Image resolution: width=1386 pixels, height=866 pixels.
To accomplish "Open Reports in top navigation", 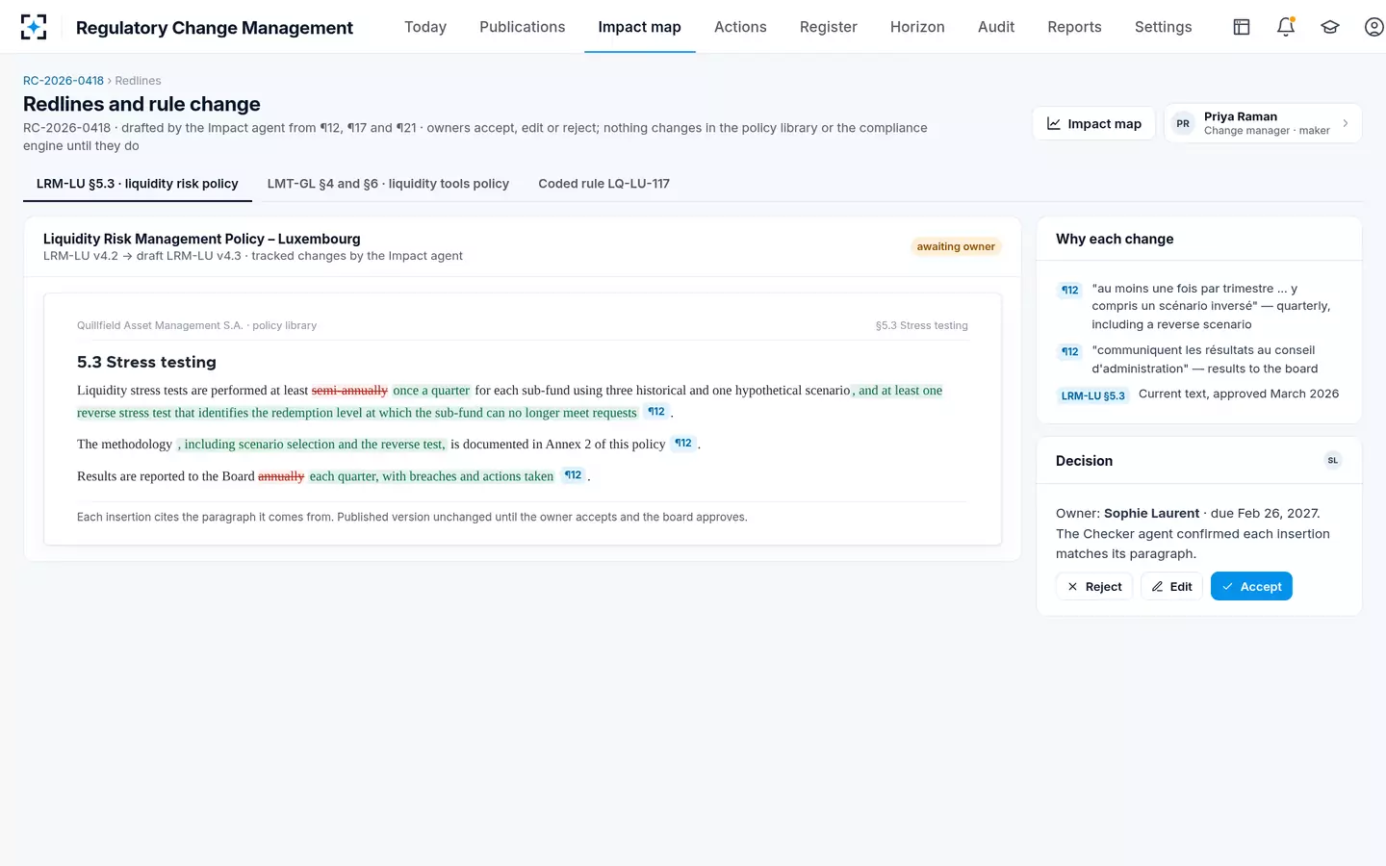I will click(x=1074, y=27).
